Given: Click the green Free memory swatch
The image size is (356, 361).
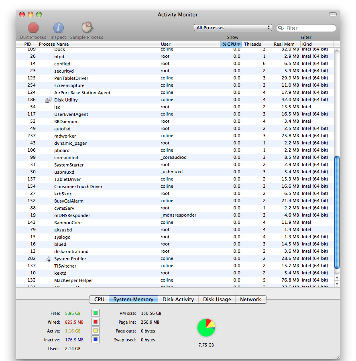Looking at the screenshot, I should (x=96, y=313).
